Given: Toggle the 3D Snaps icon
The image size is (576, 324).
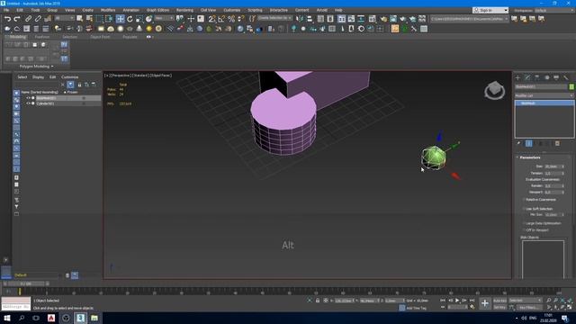Looking at the screenshot, I should coord(212,19).
